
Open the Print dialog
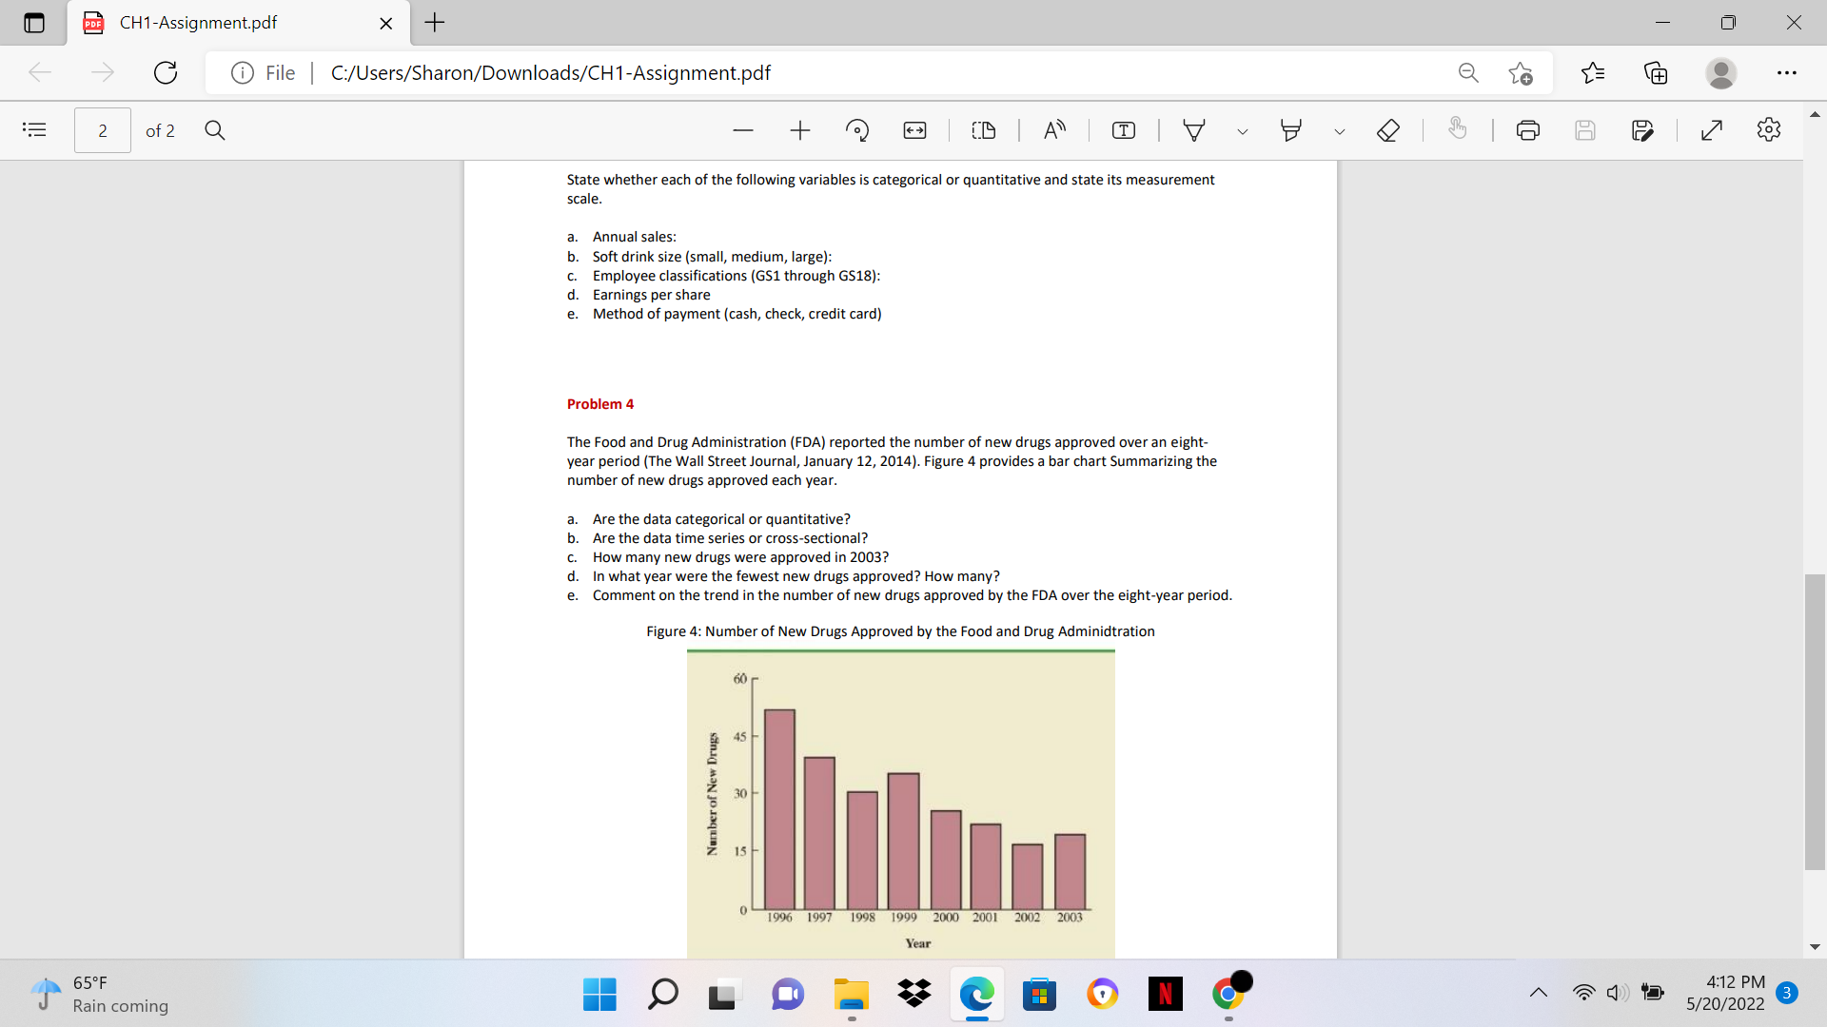click(1528, 130)
